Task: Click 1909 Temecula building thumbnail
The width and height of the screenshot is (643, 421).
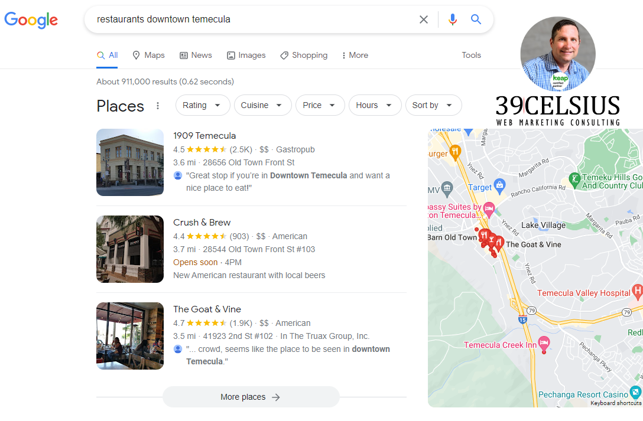Action: coord(130,162)
